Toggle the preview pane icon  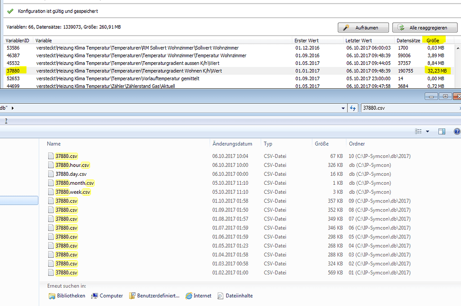pyautogui.click(x=442, y=131)
